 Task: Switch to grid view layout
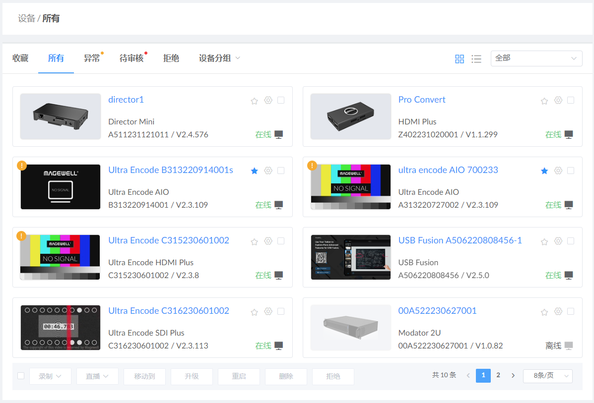click(460, 59)
